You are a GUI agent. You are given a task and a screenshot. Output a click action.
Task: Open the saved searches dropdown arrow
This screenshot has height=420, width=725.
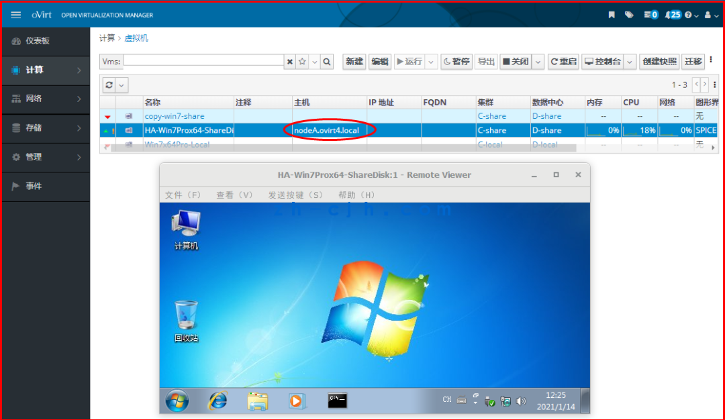(315, 62)
